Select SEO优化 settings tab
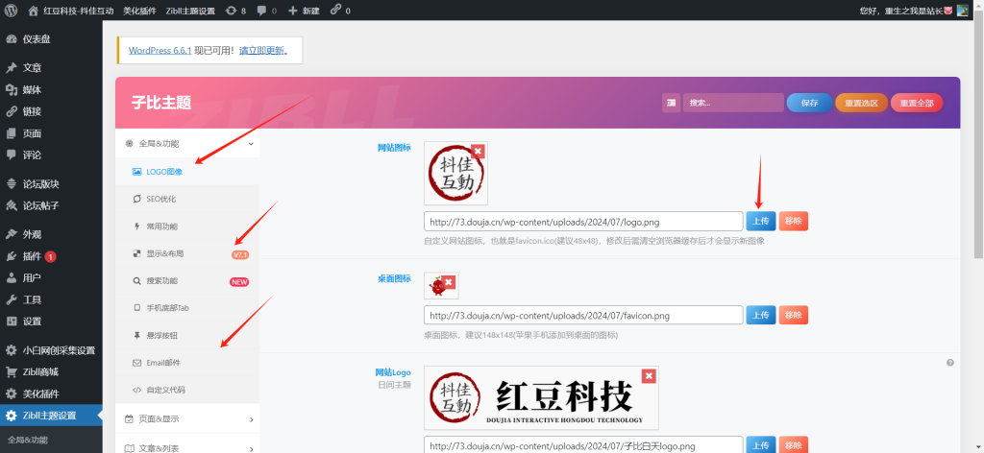 pyautogui.click(x=187, y=199)
